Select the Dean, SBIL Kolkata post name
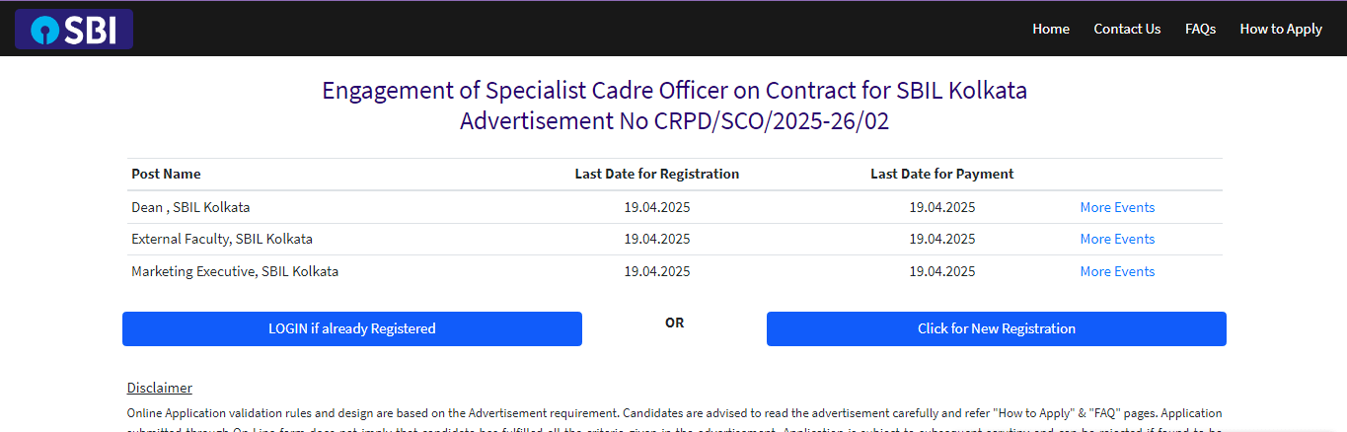Screen dimensions: 1347x432 tap(190, 207)
